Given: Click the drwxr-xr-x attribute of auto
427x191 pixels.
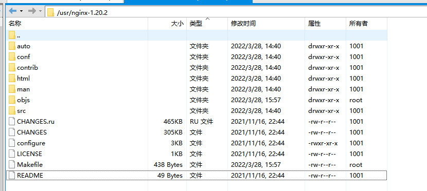Looking at the screenshot, I should tap(324, 46).
